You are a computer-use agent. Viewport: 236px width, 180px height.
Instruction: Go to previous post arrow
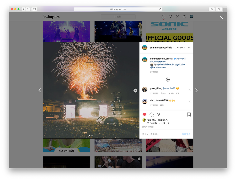(x=40, y=90)
